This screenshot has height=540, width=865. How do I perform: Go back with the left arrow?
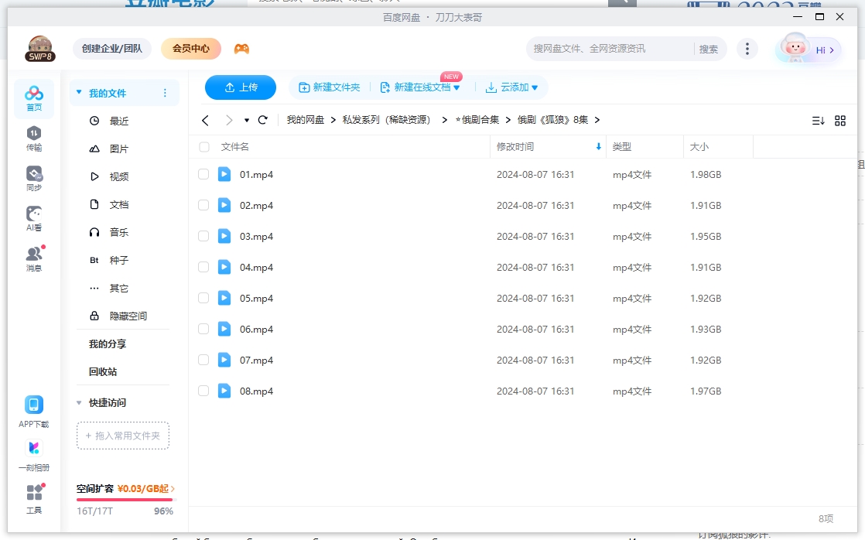[x=205, y=120]
